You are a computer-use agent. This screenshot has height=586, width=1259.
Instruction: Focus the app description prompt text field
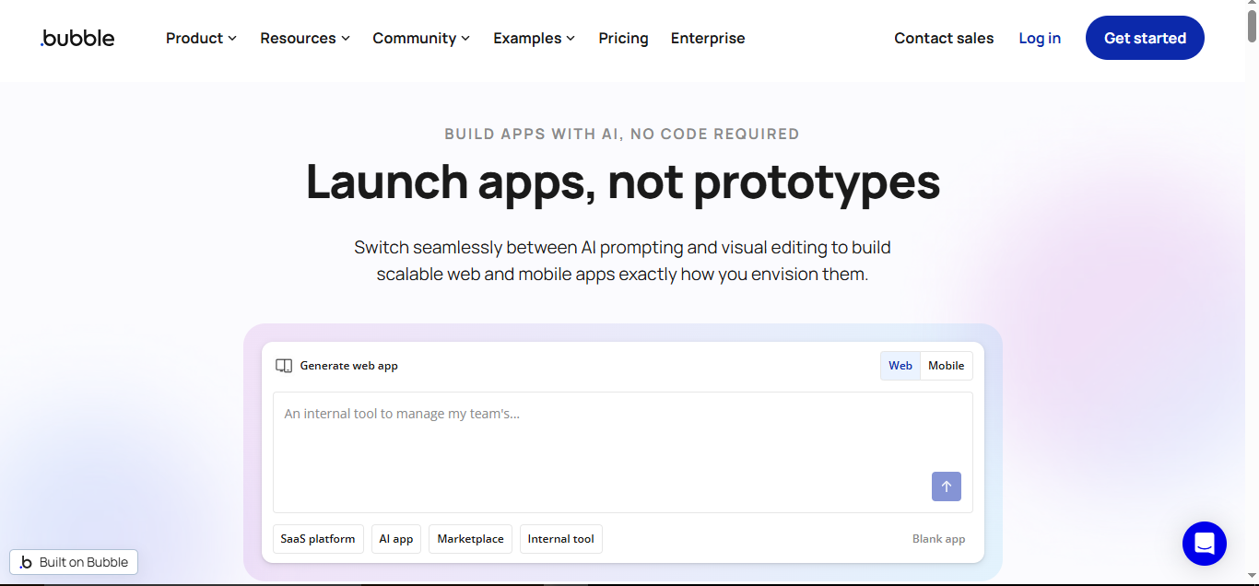pyautogui.click(x=599, y=442)
